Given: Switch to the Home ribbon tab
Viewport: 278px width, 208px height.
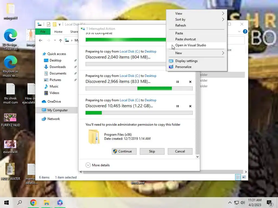Looking at the screenshot, I should (x=58, y=32).
